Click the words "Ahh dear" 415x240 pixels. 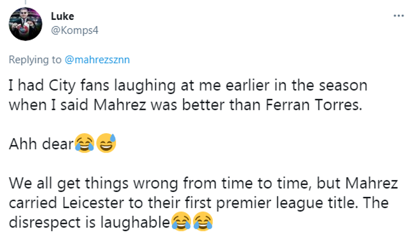[42, 143]
